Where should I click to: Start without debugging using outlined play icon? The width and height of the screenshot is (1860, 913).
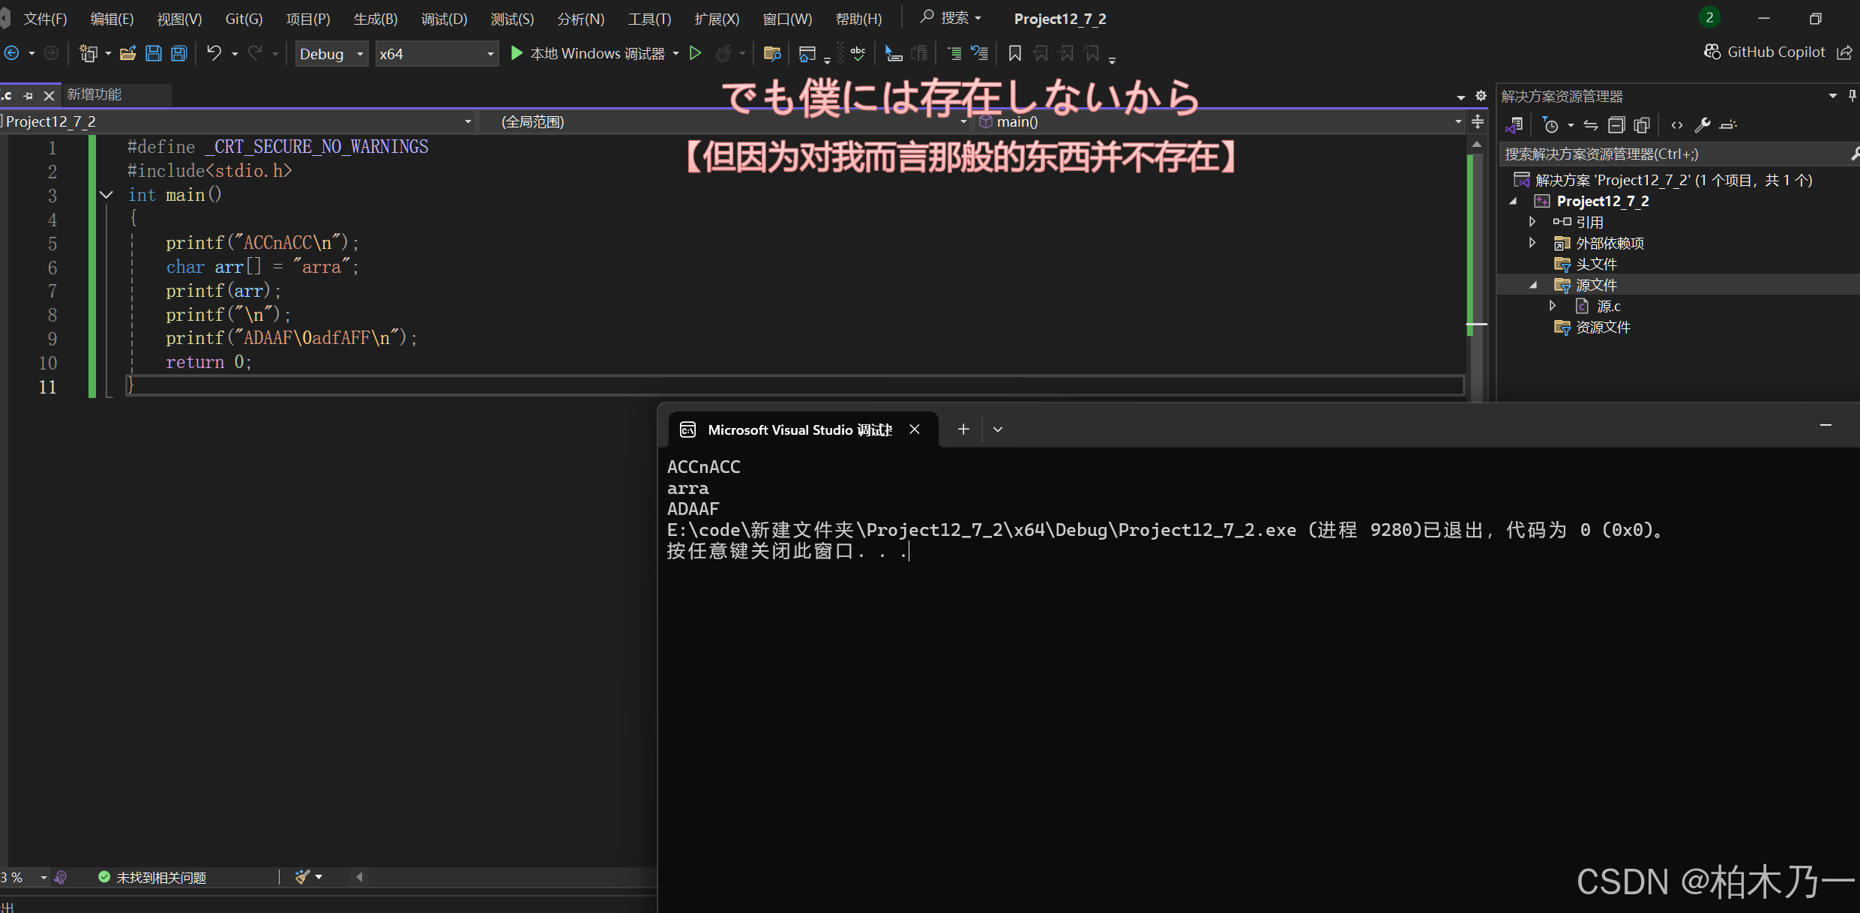[x=695, y=53]
